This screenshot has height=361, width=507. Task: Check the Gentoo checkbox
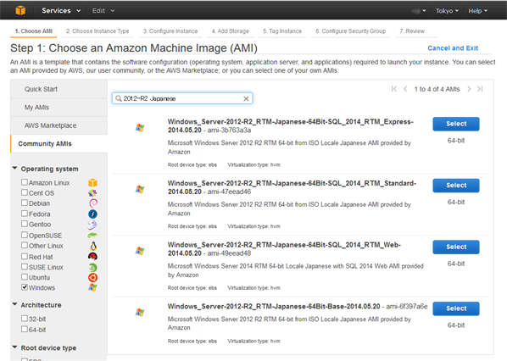tap(25, 224)
